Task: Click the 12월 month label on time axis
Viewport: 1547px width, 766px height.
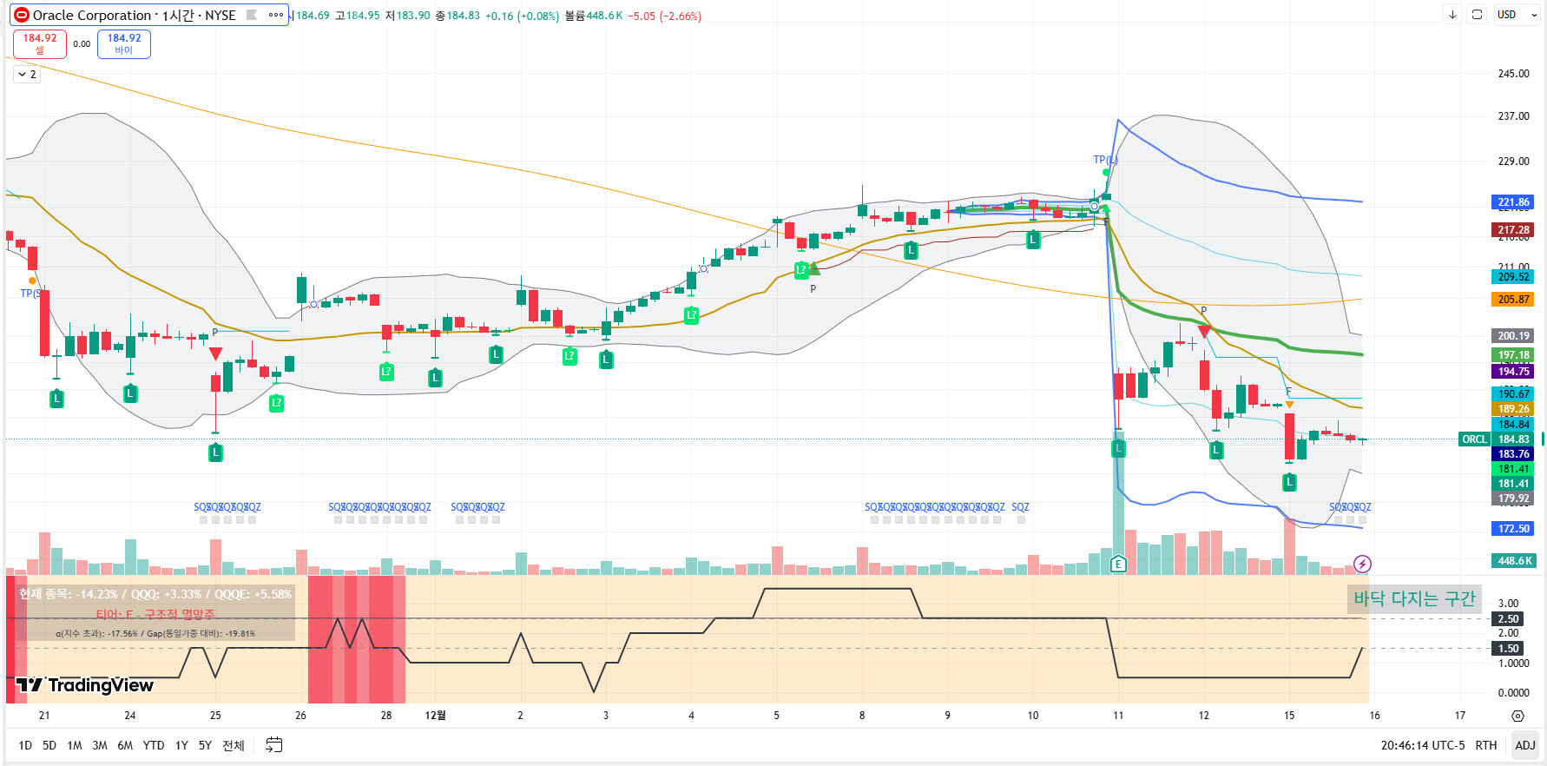Action: [435, 716]
